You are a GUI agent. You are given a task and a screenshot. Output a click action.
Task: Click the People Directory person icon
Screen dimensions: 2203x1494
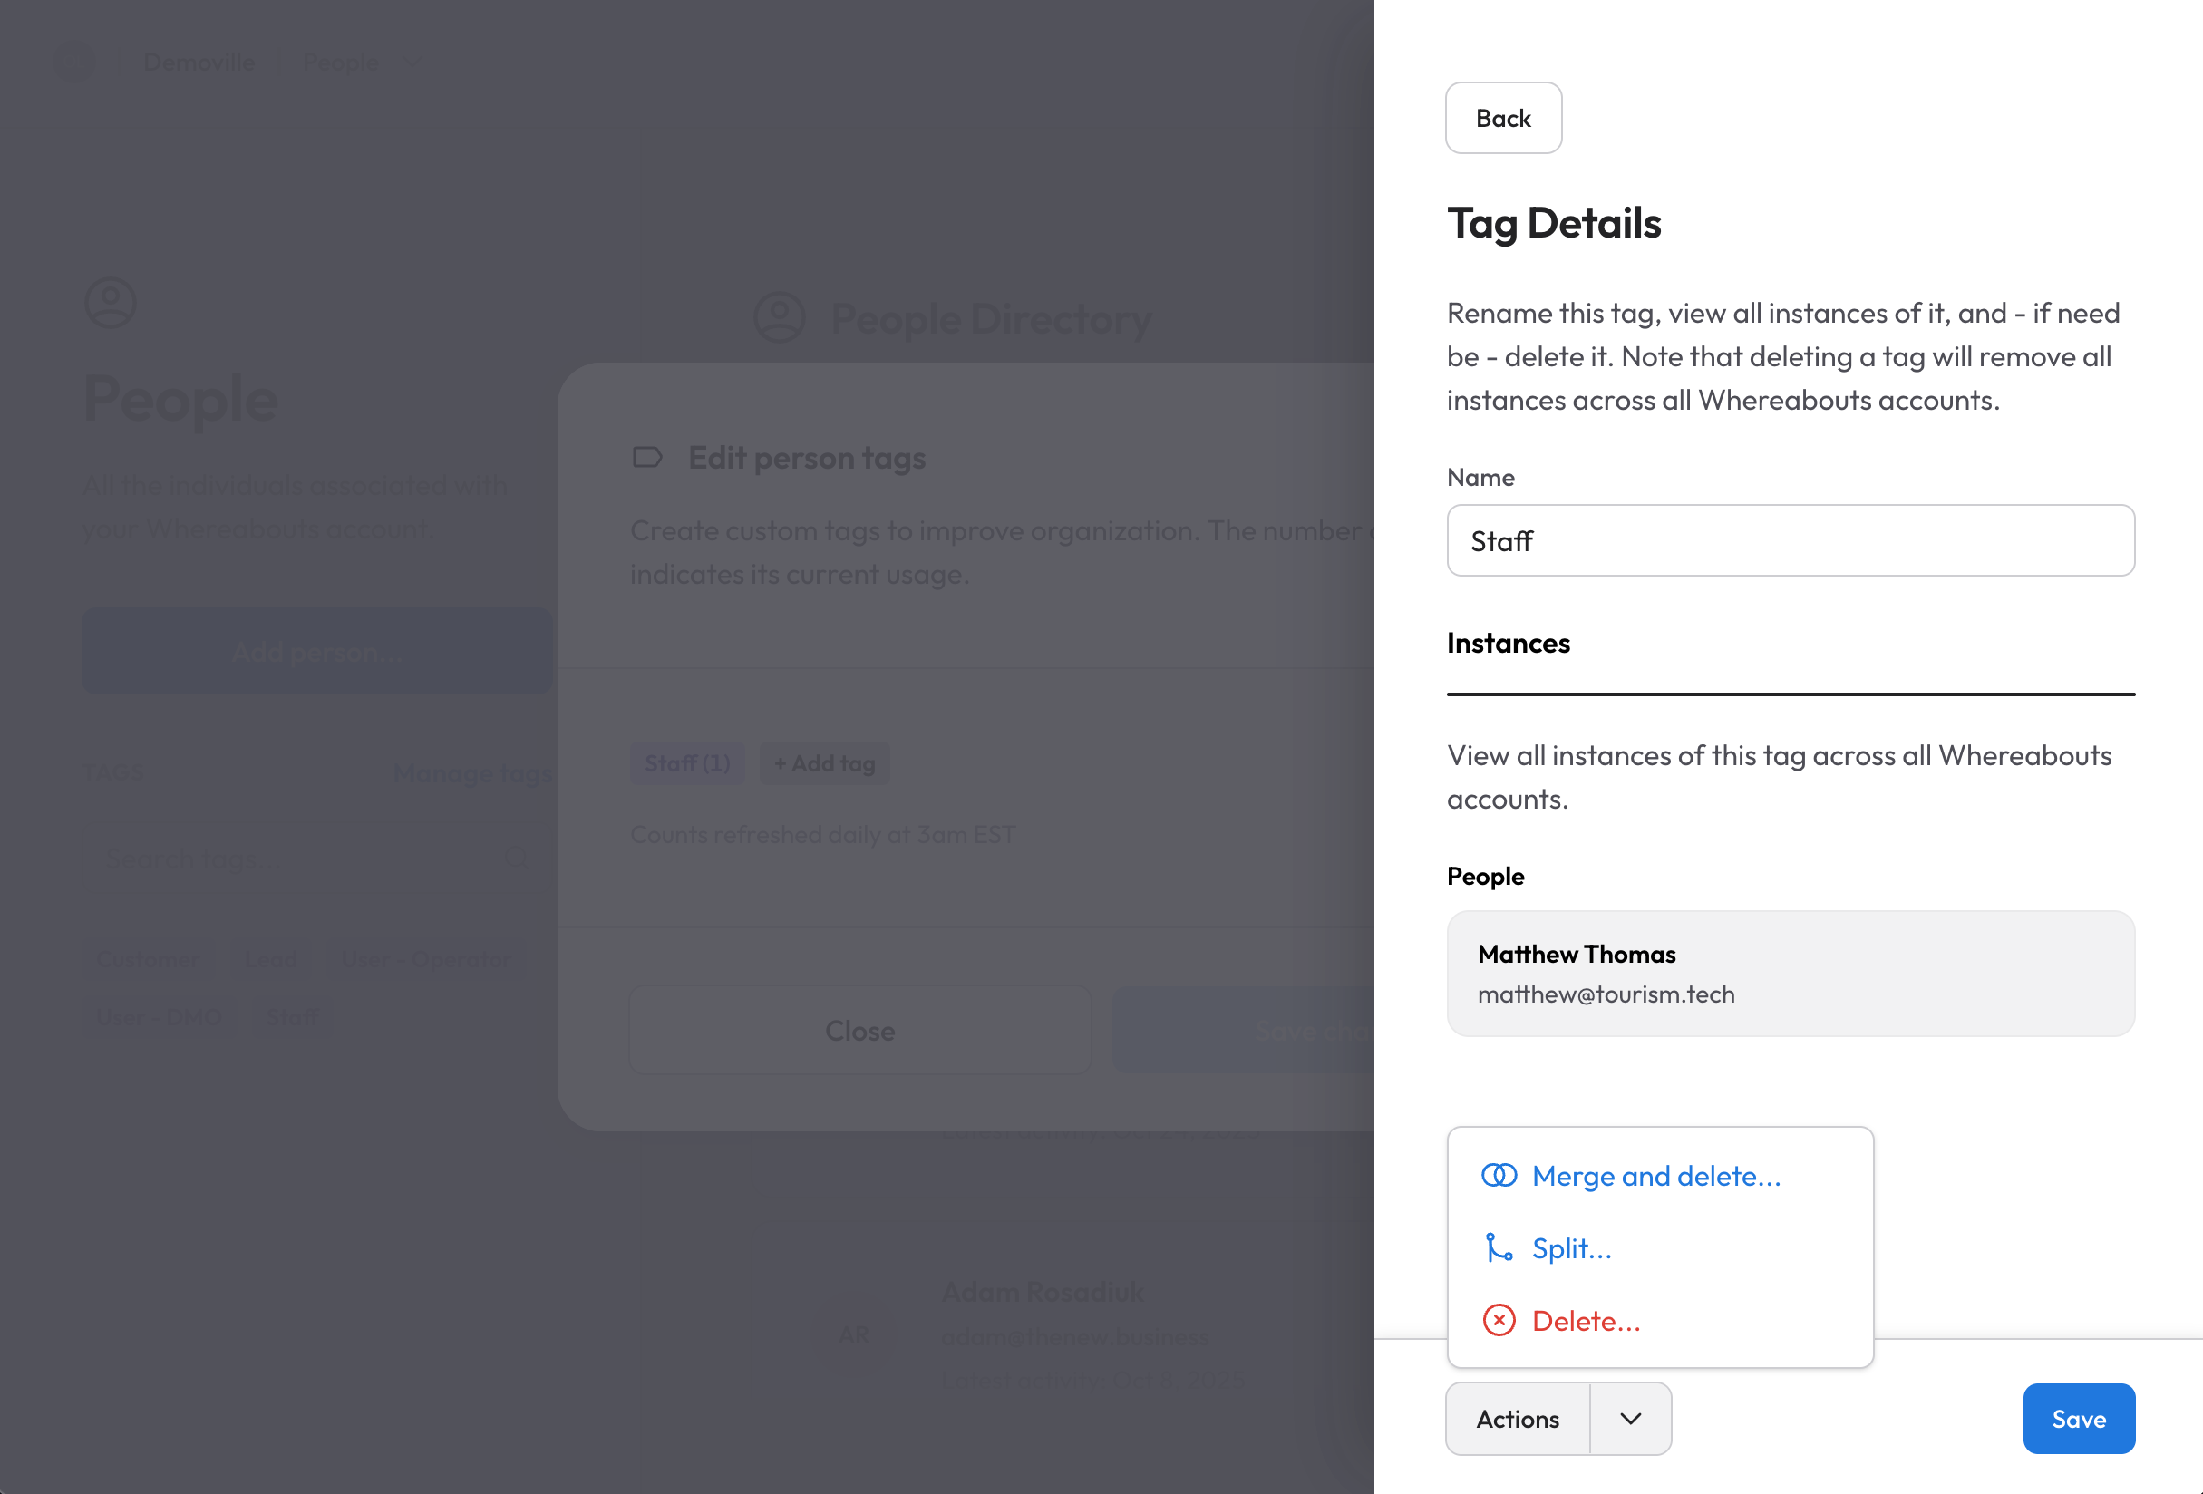tap(779, 318)
